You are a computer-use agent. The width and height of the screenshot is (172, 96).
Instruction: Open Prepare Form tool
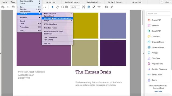(x=155, y=64)
